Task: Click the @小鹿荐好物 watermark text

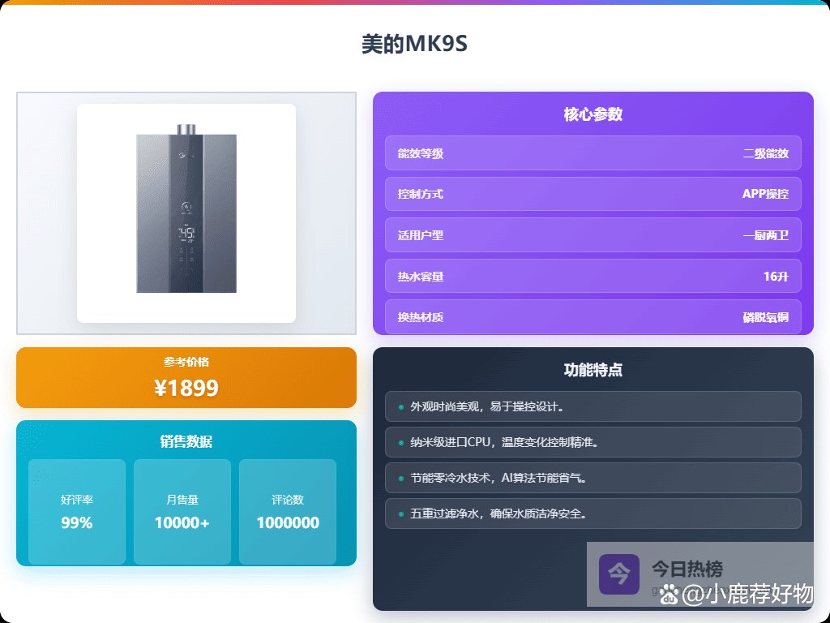Action: [x=747, y=595]
